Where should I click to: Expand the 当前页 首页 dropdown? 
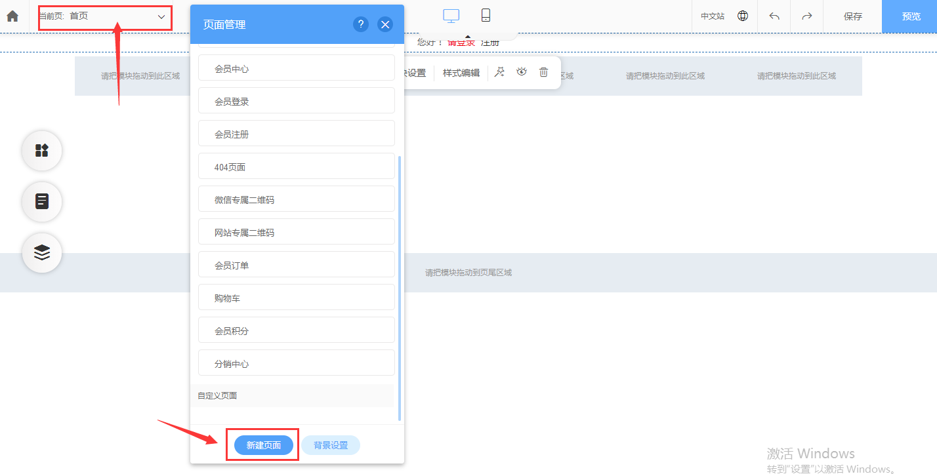pyautogui.click(x=161, y=16)
